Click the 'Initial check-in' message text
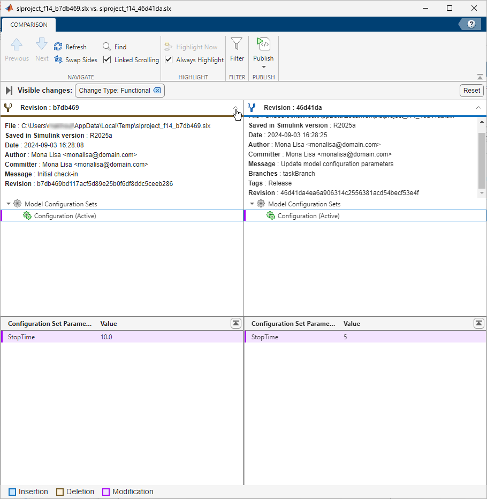Screen dimensions: 487x499 point(57,174)
